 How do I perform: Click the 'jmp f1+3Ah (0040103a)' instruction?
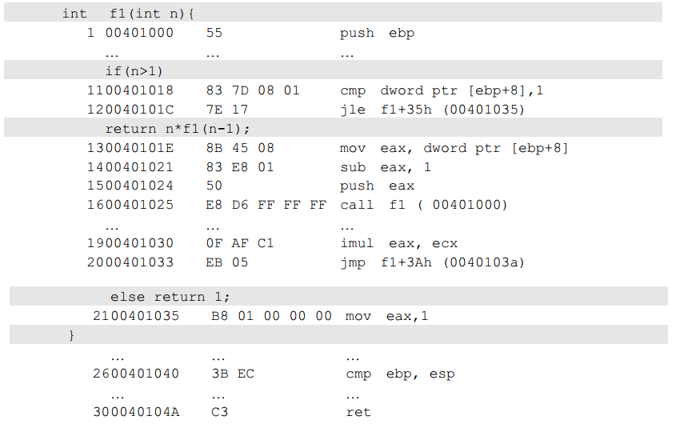(432, 262)
